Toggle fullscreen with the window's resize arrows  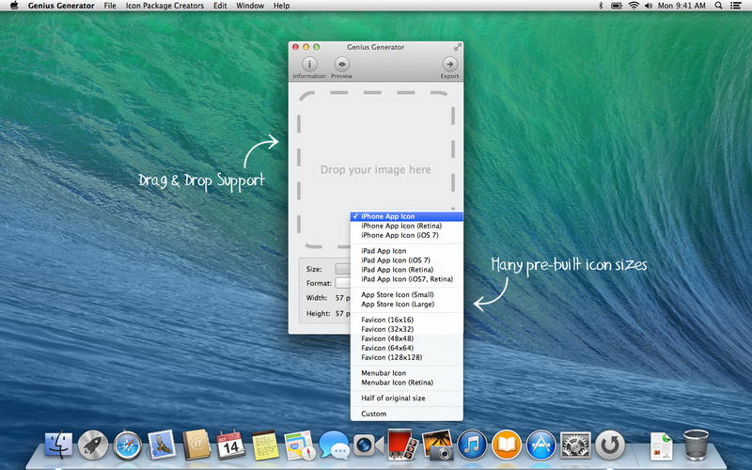click(x=457, y=46)
